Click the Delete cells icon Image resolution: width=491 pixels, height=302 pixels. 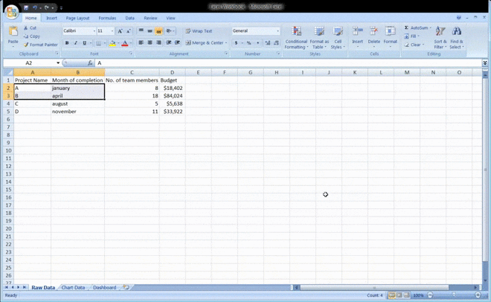click(373, 32)
